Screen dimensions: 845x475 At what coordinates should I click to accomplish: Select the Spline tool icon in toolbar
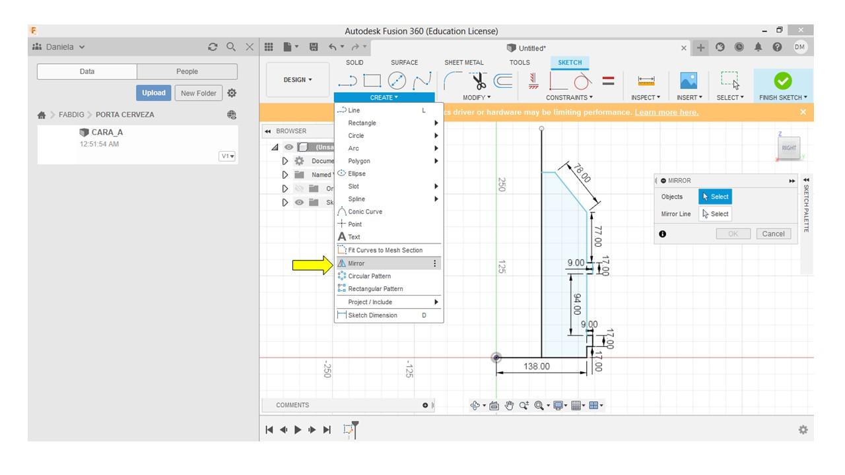[x=422, y=80]
